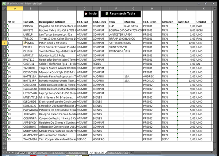Select the 'SERVIC' category cell
This screenshot has width=219, height=156.
click(x=84, y=139)
